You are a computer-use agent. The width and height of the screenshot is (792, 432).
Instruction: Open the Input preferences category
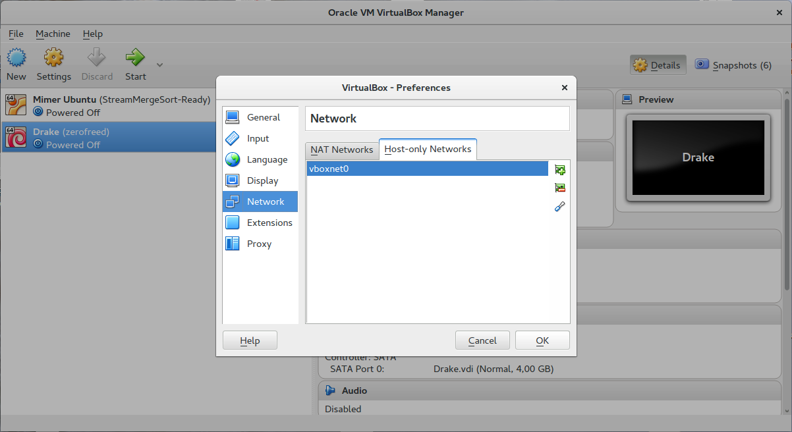coord(260,138)
